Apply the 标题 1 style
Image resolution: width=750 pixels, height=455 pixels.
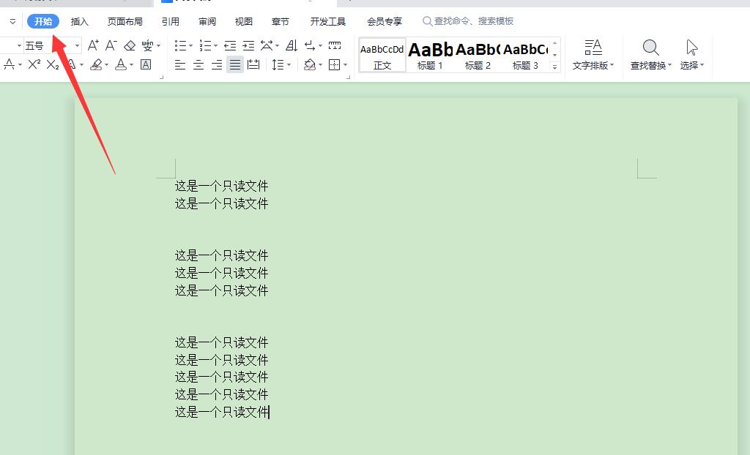click(430, 55)
